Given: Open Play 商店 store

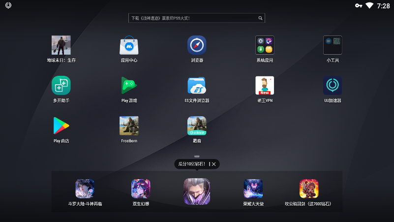Looking at the screenshot, I should 61,126.
